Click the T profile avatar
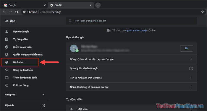 point(74,48)
